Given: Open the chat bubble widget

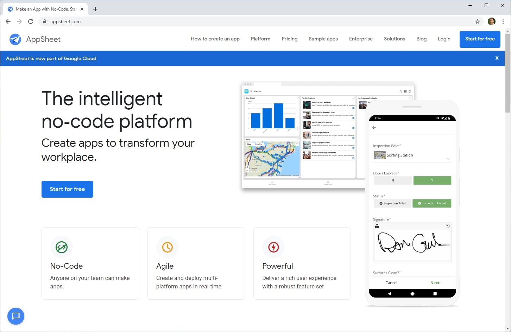Looking at the screenshot, I should point(15,316).
